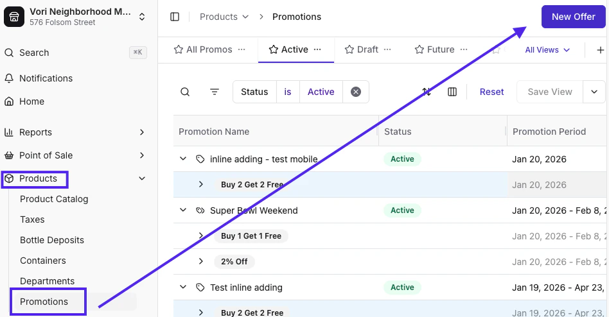Image resolution: width=609 pixels, height=317 pixels.
Task: Expand the Buy 1 Get 1 Free offer
Action: (201, 236)
